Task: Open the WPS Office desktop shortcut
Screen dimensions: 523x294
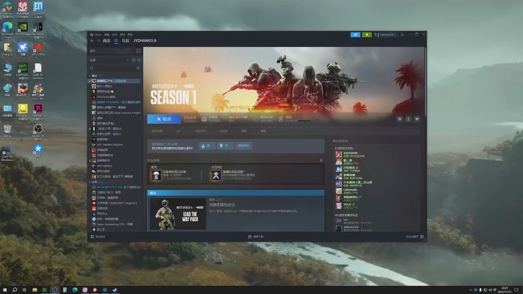Action: 38,50
